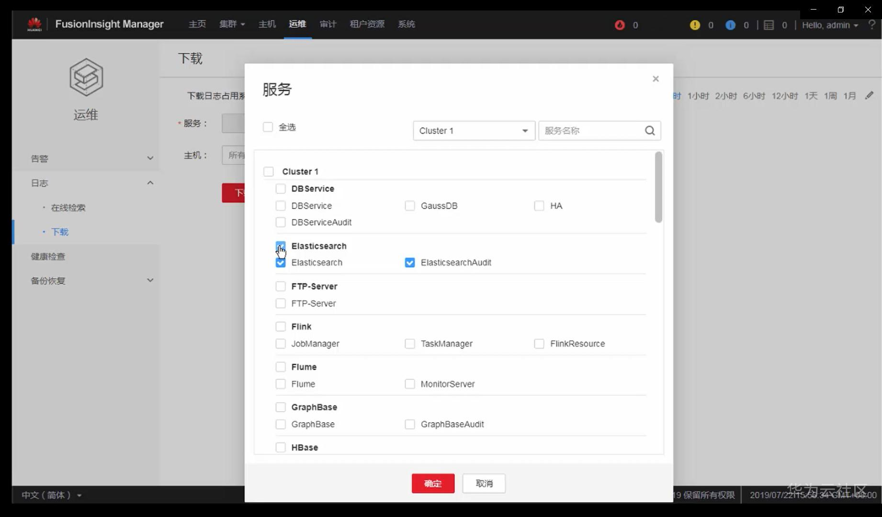Viewport: 882px width, 517px height.
Task: Open the Cluster 1 dropdown
Action: 474,131
